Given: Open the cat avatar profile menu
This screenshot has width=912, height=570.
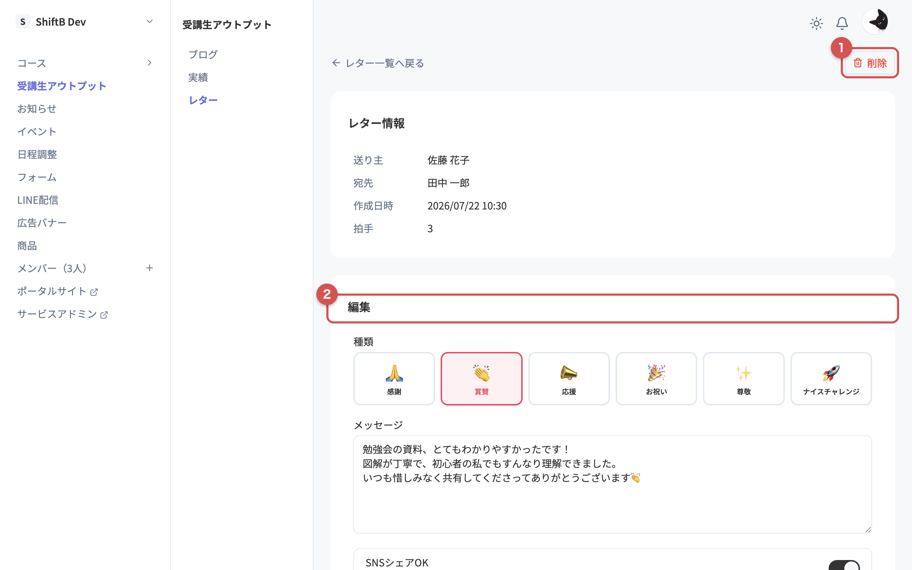Looking at the screenshot, I should [875, 21].
